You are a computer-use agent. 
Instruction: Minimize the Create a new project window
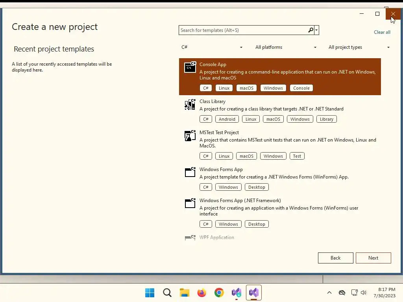tap(362, 14)
